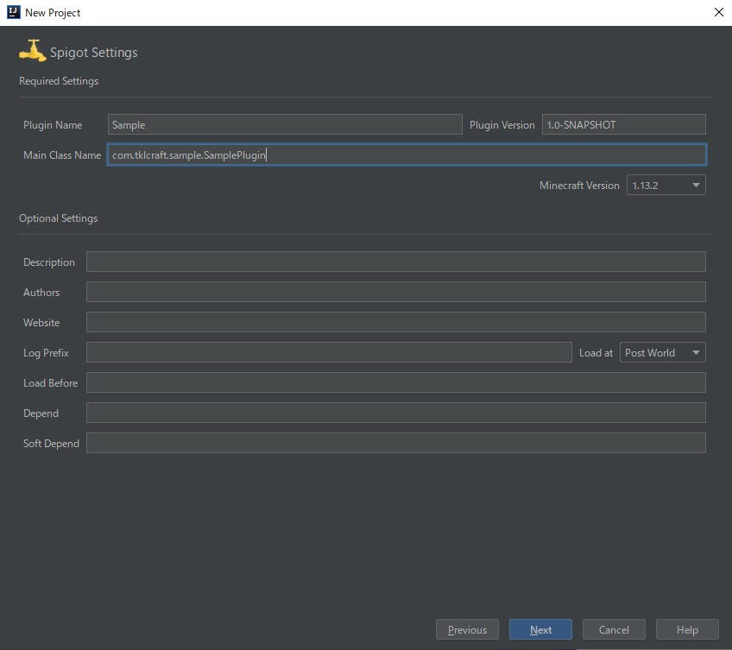Click the Website input field
Image resolution: width=732 pixels, height=650 pixels.
coord(395,322)
